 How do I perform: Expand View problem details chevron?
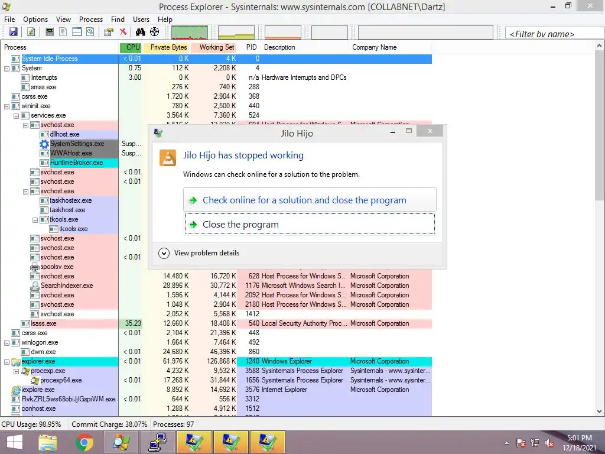(x=164, y=253)
